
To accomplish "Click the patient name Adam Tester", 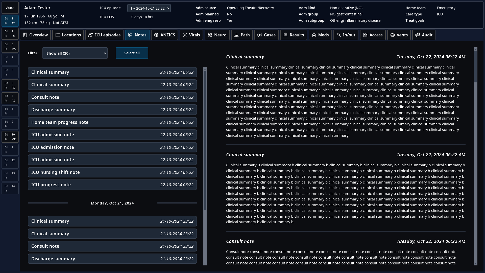I will (x=37, y=8).
